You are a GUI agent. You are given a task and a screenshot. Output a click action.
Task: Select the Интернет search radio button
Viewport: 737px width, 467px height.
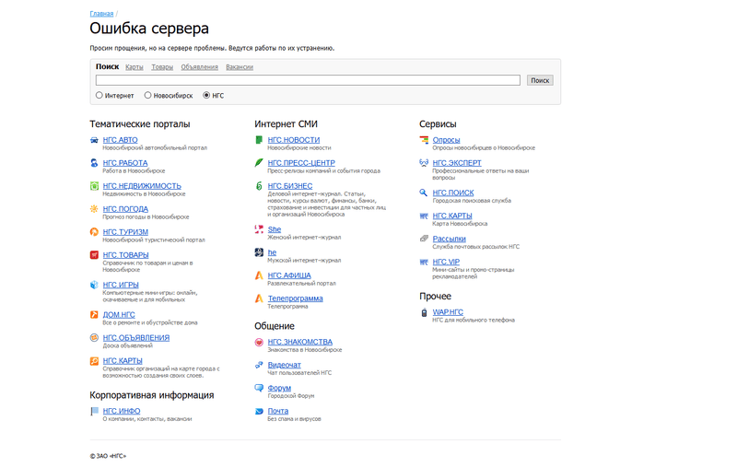coord(99,96)
